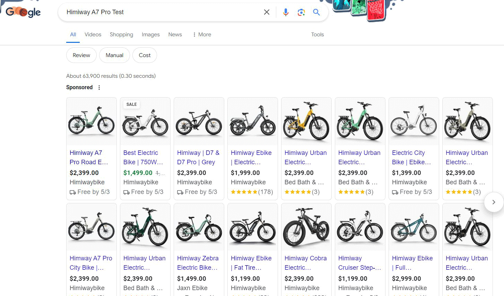Click the blue magnifier search button

click(x=316, y=12)
